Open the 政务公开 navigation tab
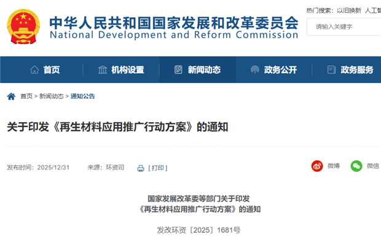Viewport: 381px width, 237px height. pyautogui.click(x=281, y=70)
